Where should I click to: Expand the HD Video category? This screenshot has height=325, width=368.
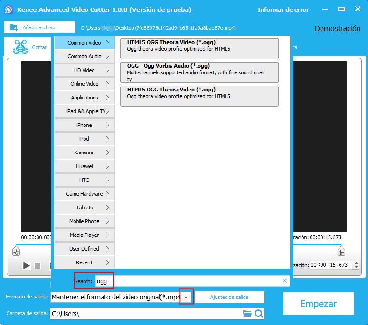(85, 70)
